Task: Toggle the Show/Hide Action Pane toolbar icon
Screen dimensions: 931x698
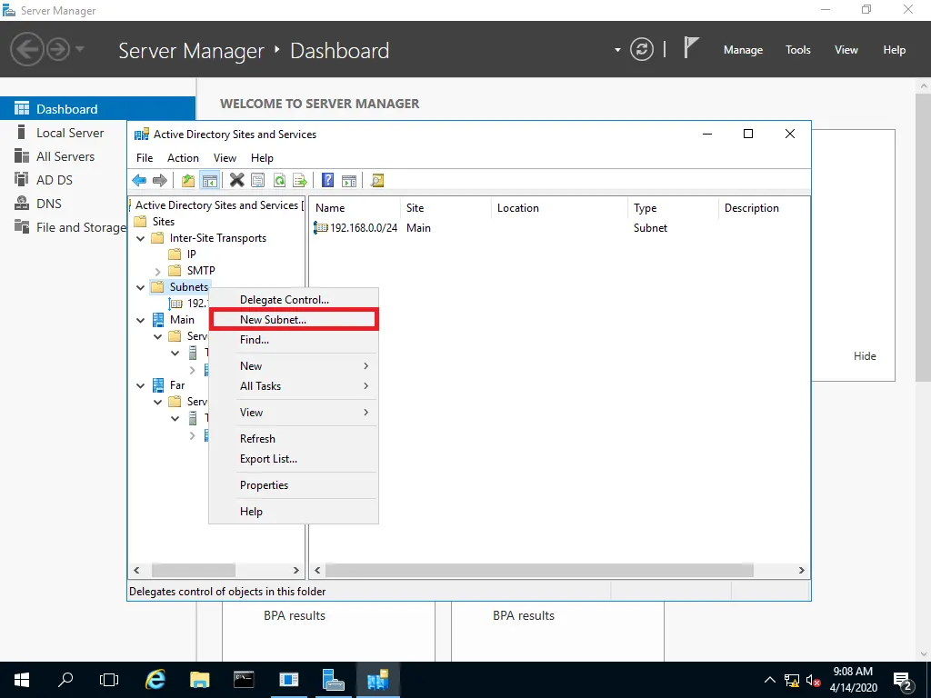Action: [349, 181]
